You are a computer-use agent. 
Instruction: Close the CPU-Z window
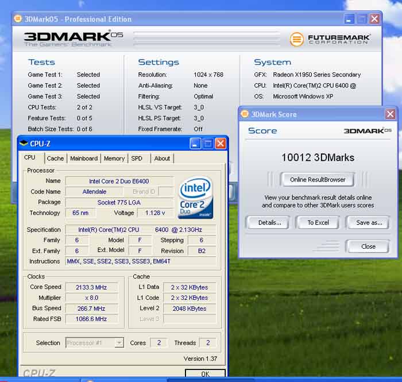click(221, 144)
